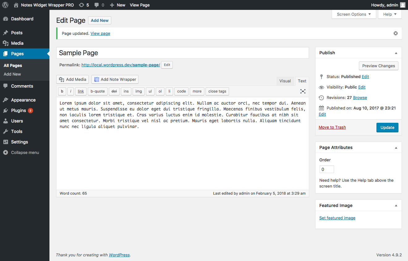Click the Update button
The height and width of the screenshot is (261, 408).
coord(387,127)
